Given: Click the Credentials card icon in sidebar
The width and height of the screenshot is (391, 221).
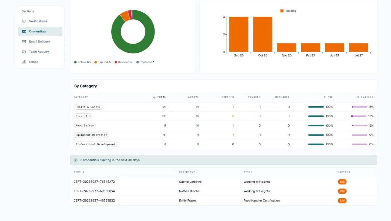Looking at the screenshot, I should (x=24, y=32).
